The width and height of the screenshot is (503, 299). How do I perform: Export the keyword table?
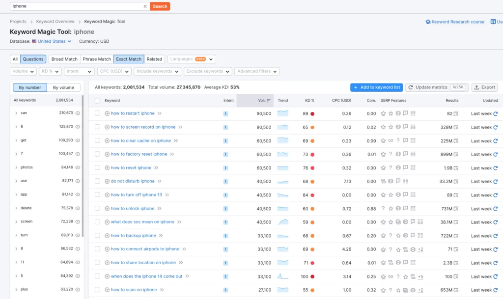(485, 87)
